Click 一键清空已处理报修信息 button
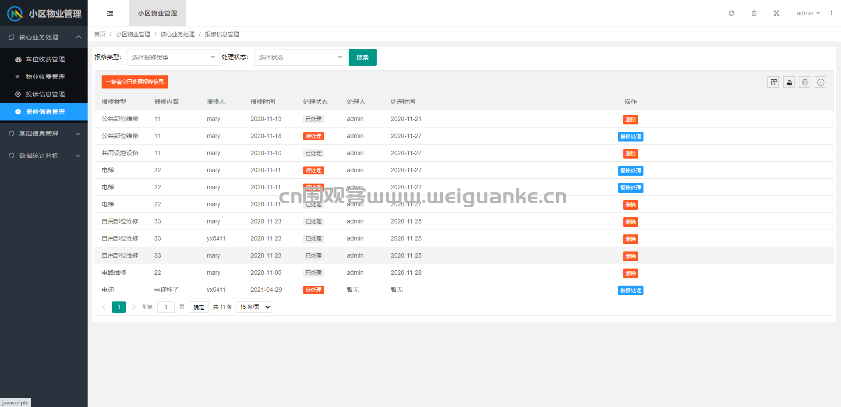 (x=135, y=82)
